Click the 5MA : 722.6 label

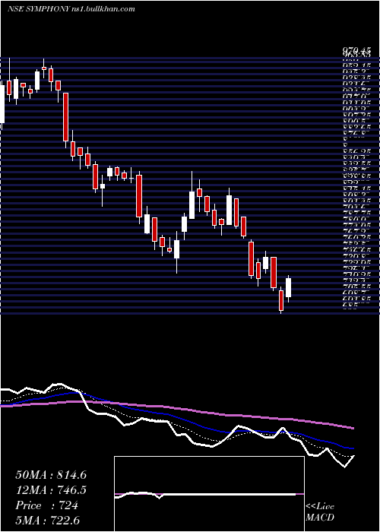click(x=47, y=521)
